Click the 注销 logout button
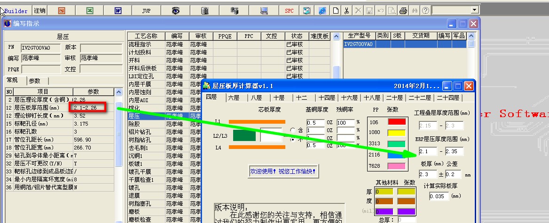 point(40,11)
